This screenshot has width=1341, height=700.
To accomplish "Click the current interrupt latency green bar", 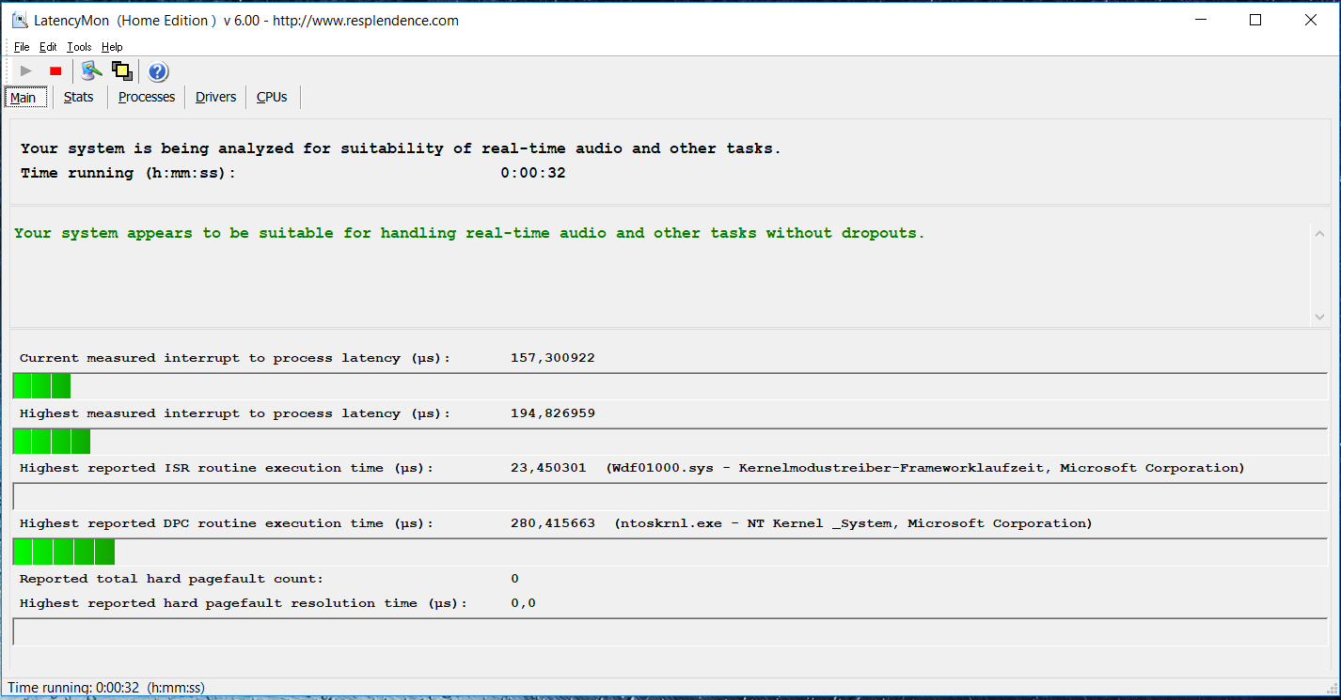I will tap(42, 386).
